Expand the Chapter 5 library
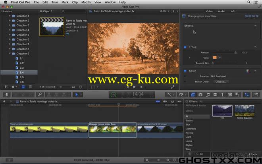 (10, 35)
